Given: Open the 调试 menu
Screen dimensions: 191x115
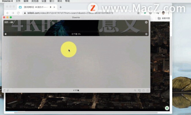Looking at the screenshot, I should 59,1.
